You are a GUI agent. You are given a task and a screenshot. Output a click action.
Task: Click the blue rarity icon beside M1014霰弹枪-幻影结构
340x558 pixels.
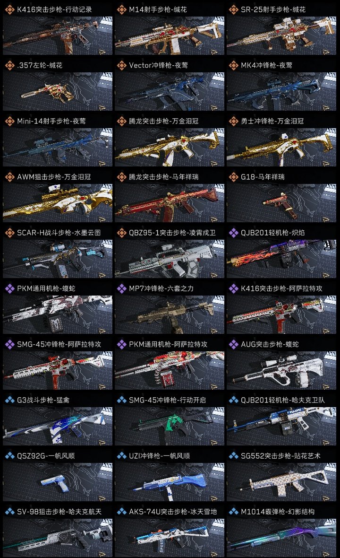click(x=234, y=511)
